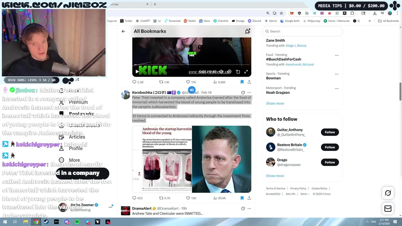
Task: Open the MetaMask fox extension
Action: coord(292,13)
